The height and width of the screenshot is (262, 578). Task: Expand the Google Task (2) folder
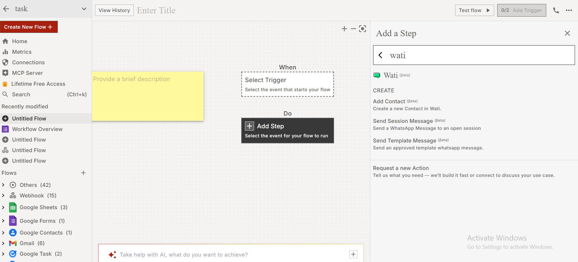[x=3, y=254]
